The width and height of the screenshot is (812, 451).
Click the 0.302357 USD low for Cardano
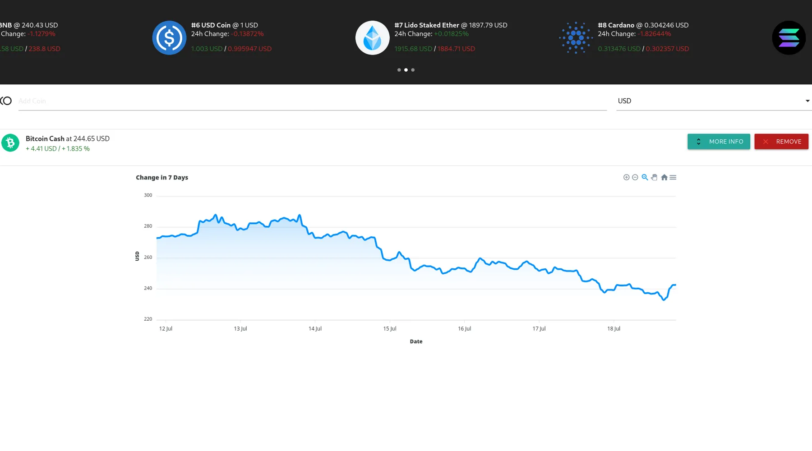667,49
